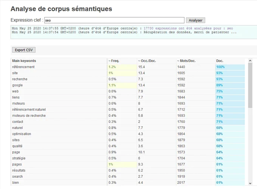The image size is (257, 189).
Task: Click the Doc. column header
Action: pyautogui.click(x=230, y=61)
